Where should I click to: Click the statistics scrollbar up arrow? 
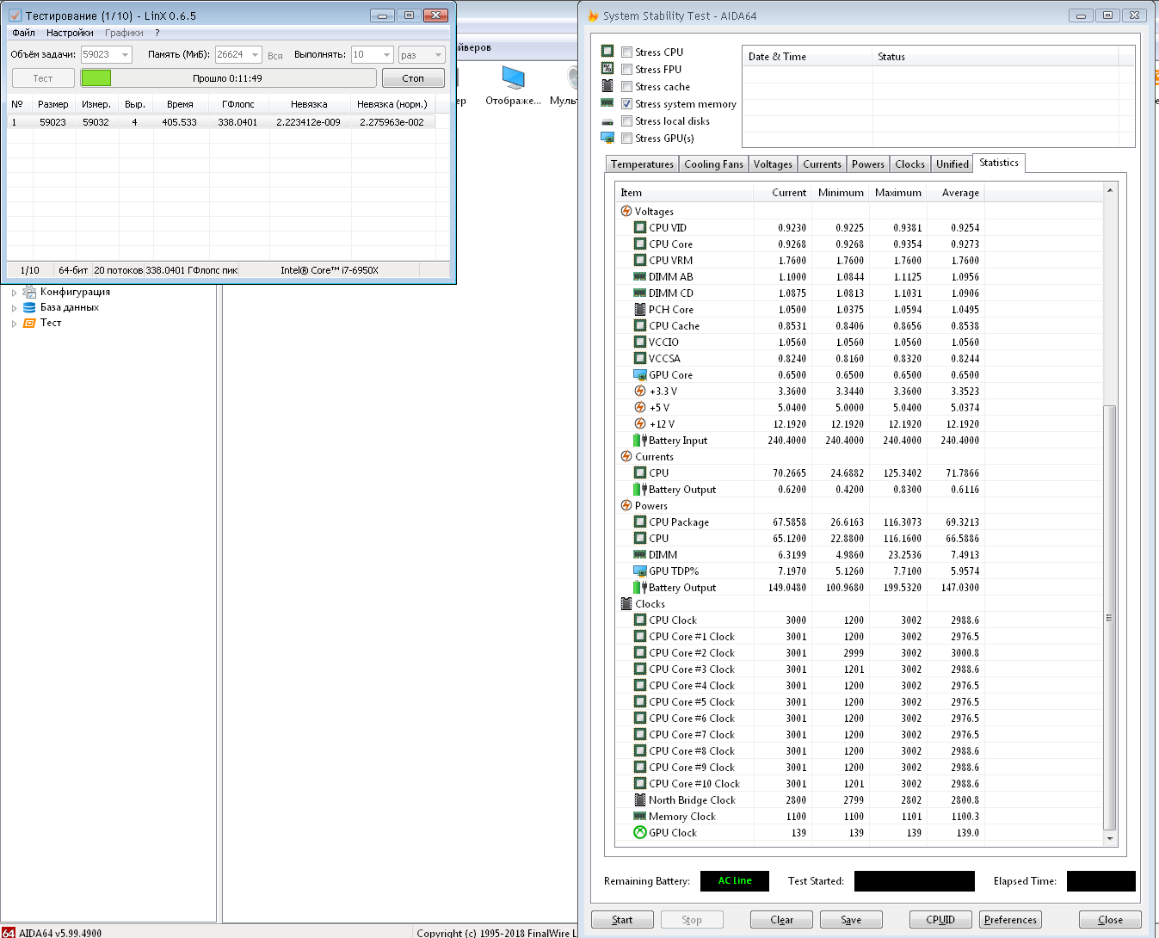click(x=1109, y=190)
